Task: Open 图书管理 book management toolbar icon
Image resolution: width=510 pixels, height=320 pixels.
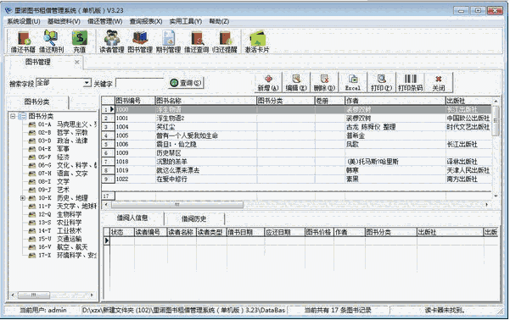Action: click(140, 41)
